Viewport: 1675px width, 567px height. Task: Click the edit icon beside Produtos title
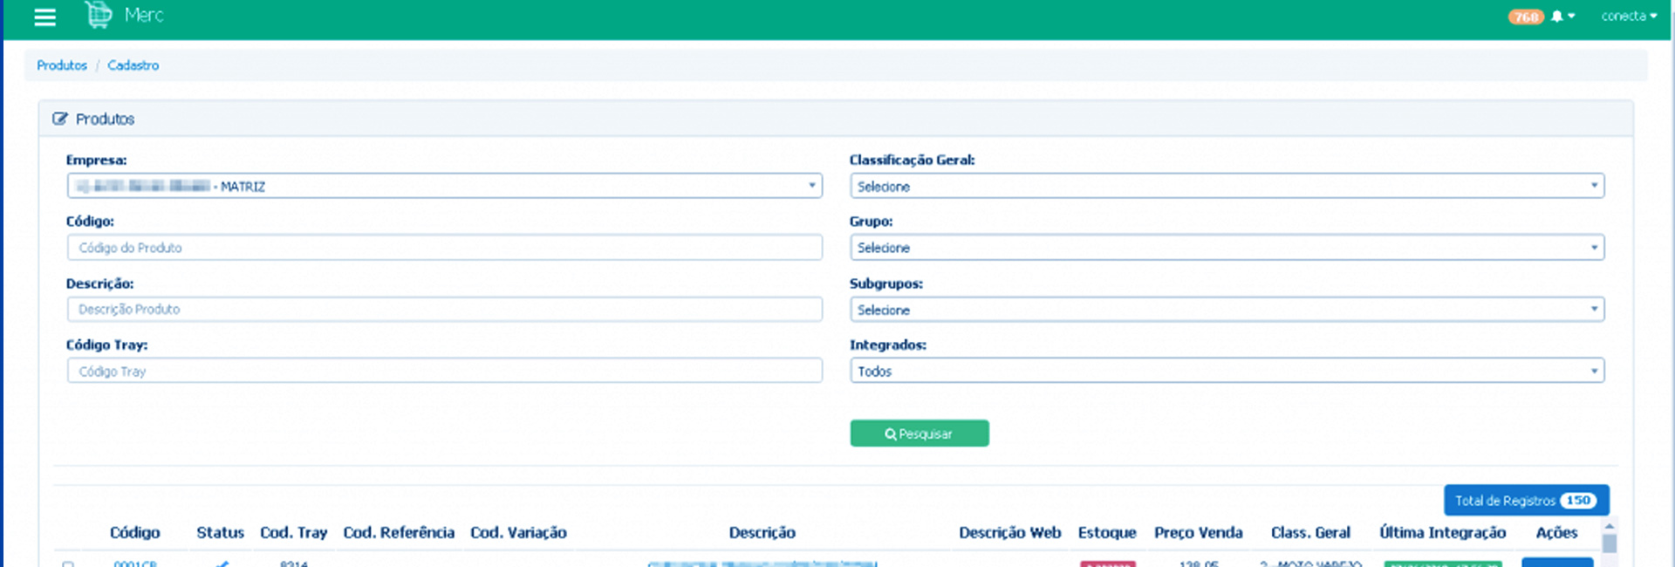point(59,119)
